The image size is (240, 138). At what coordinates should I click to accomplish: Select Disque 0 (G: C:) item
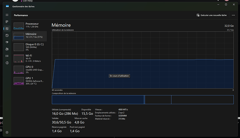pyautogui.click(x=29, y=47)
